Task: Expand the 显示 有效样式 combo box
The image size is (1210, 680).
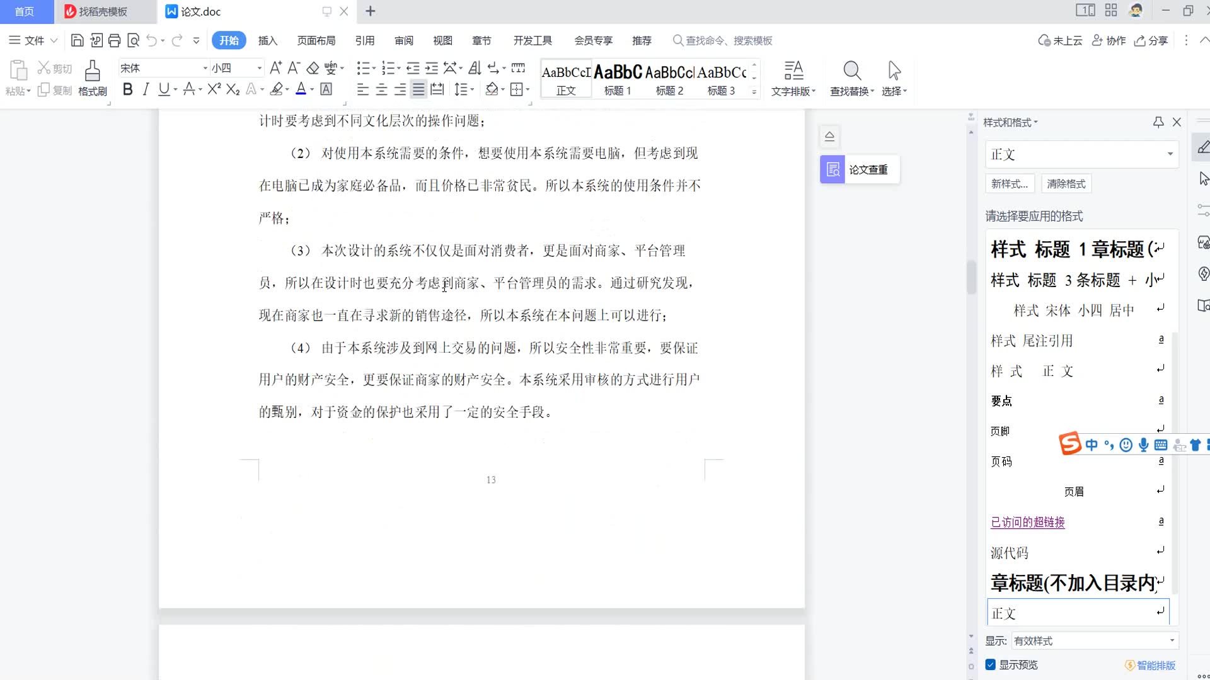Action: coord(1172,641)
